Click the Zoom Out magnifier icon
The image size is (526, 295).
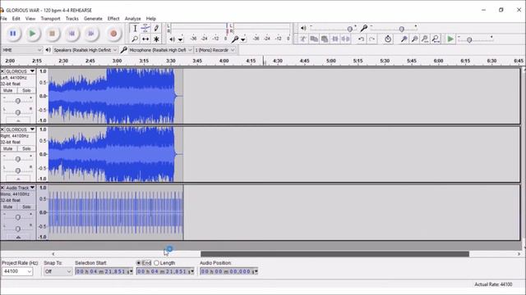414,39
